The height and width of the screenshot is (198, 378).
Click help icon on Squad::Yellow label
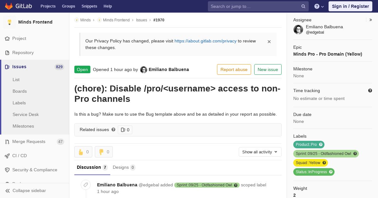click(324, 163)
